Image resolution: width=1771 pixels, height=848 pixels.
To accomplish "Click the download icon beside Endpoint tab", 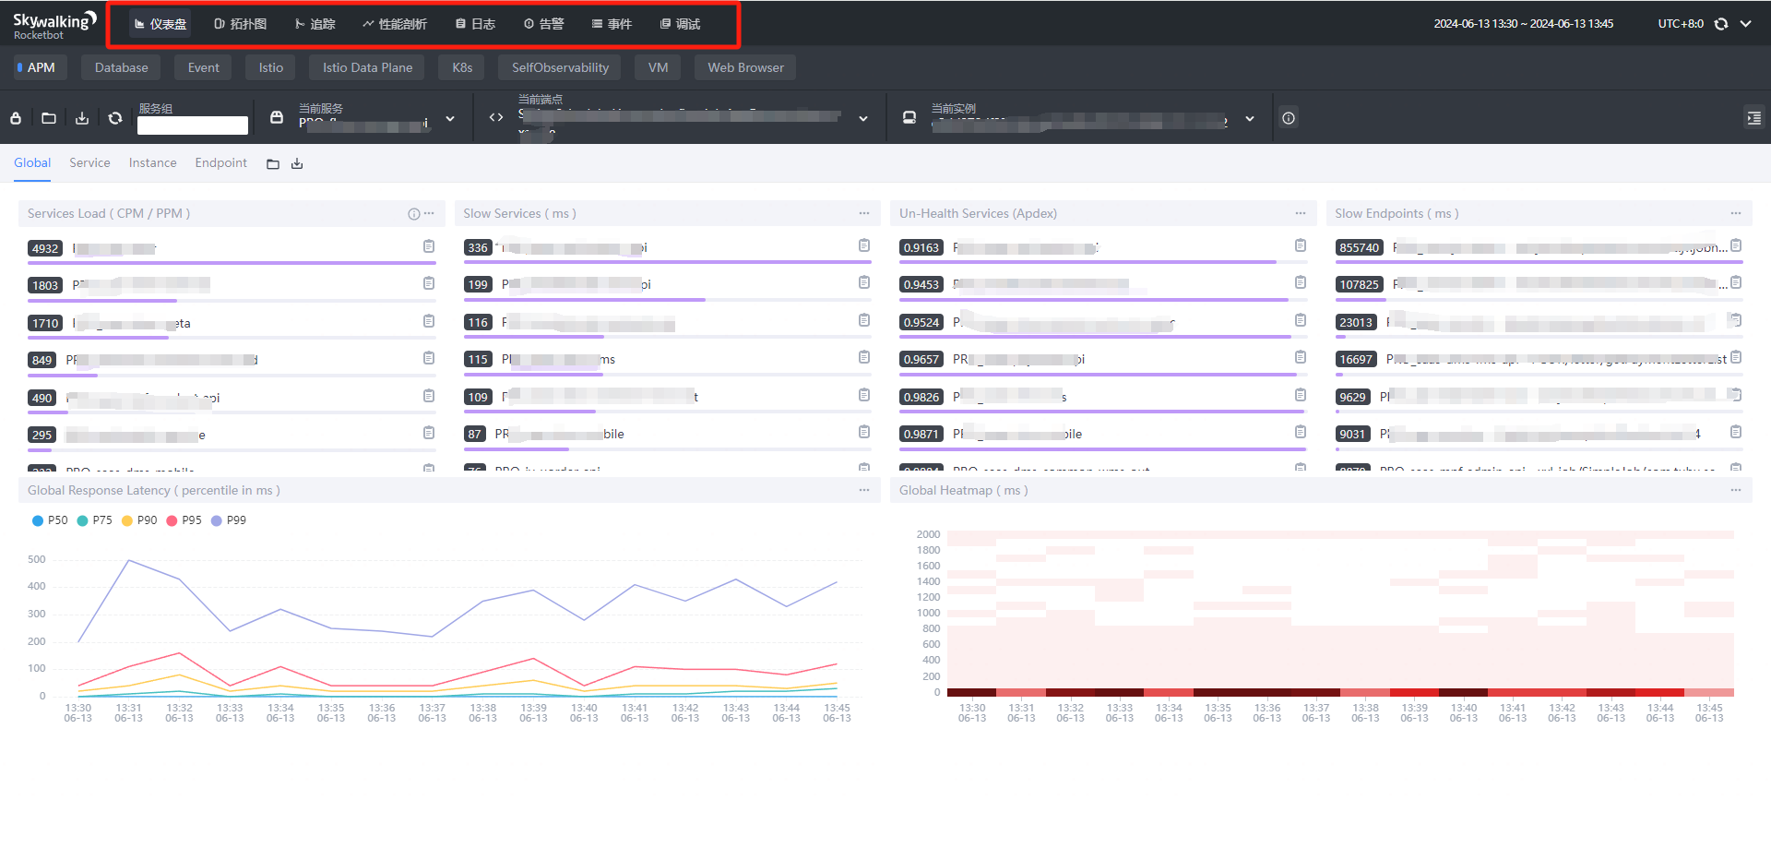I will click(x=297, y=164).
